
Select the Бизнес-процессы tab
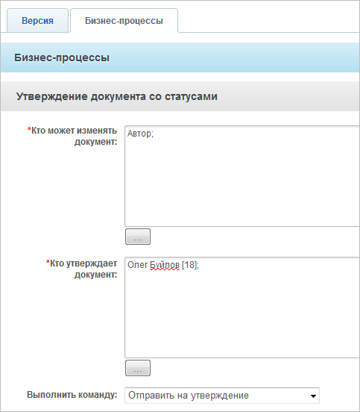point(124,21)
